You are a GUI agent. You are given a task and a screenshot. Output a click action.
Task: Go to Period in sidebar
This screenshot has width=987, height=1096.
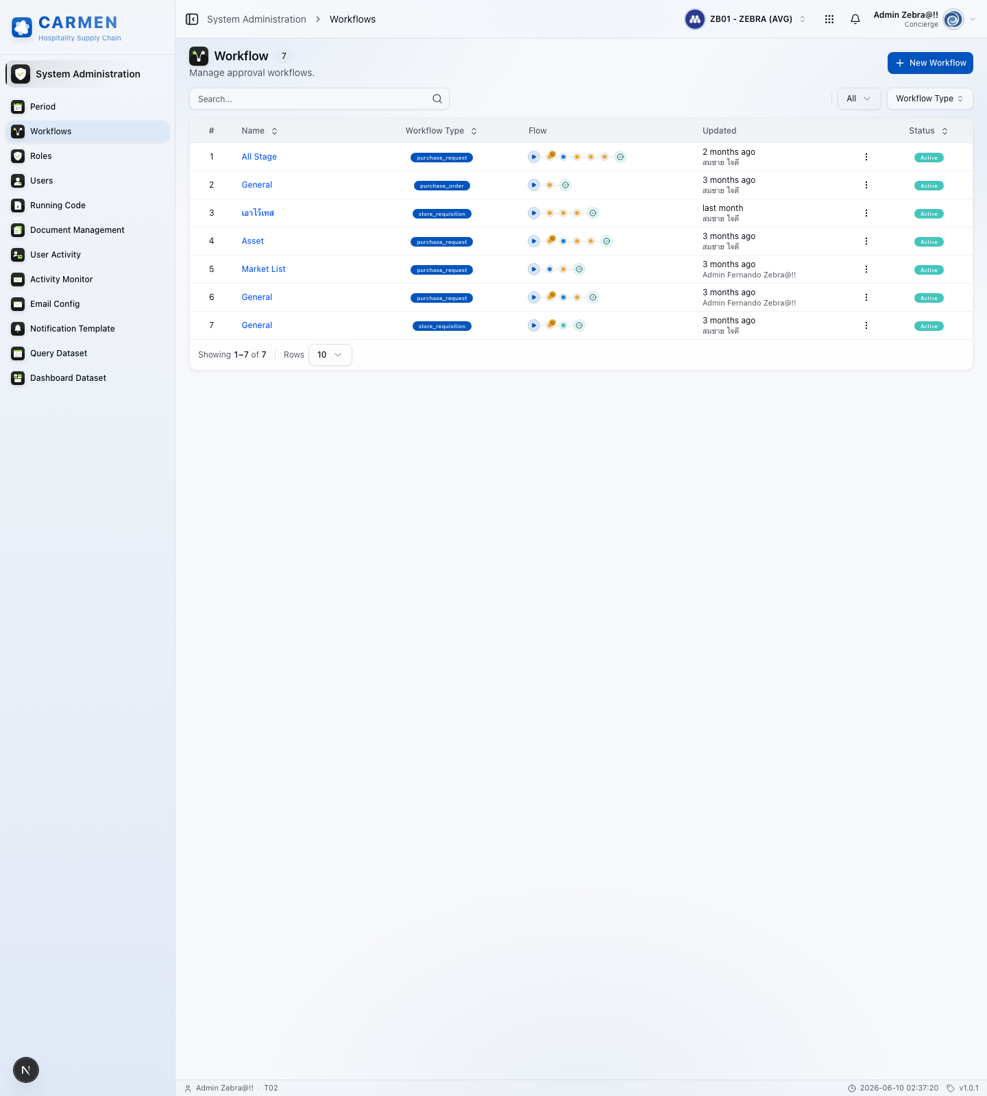click(87, 107)
